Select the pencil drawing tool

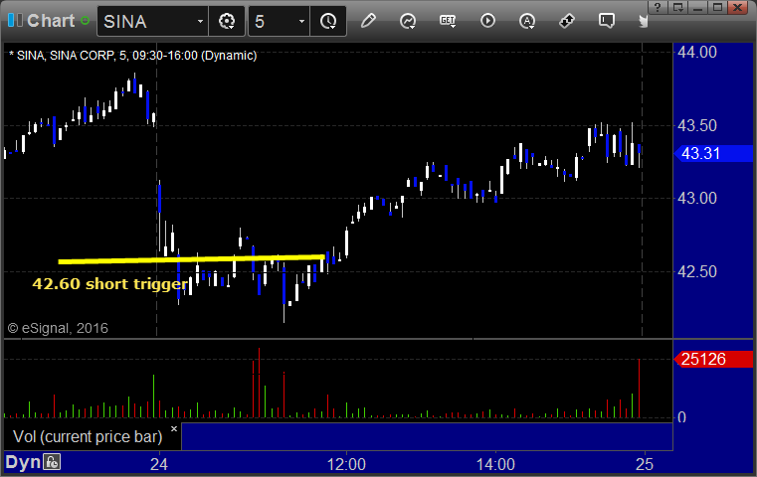tap(368, 21)
